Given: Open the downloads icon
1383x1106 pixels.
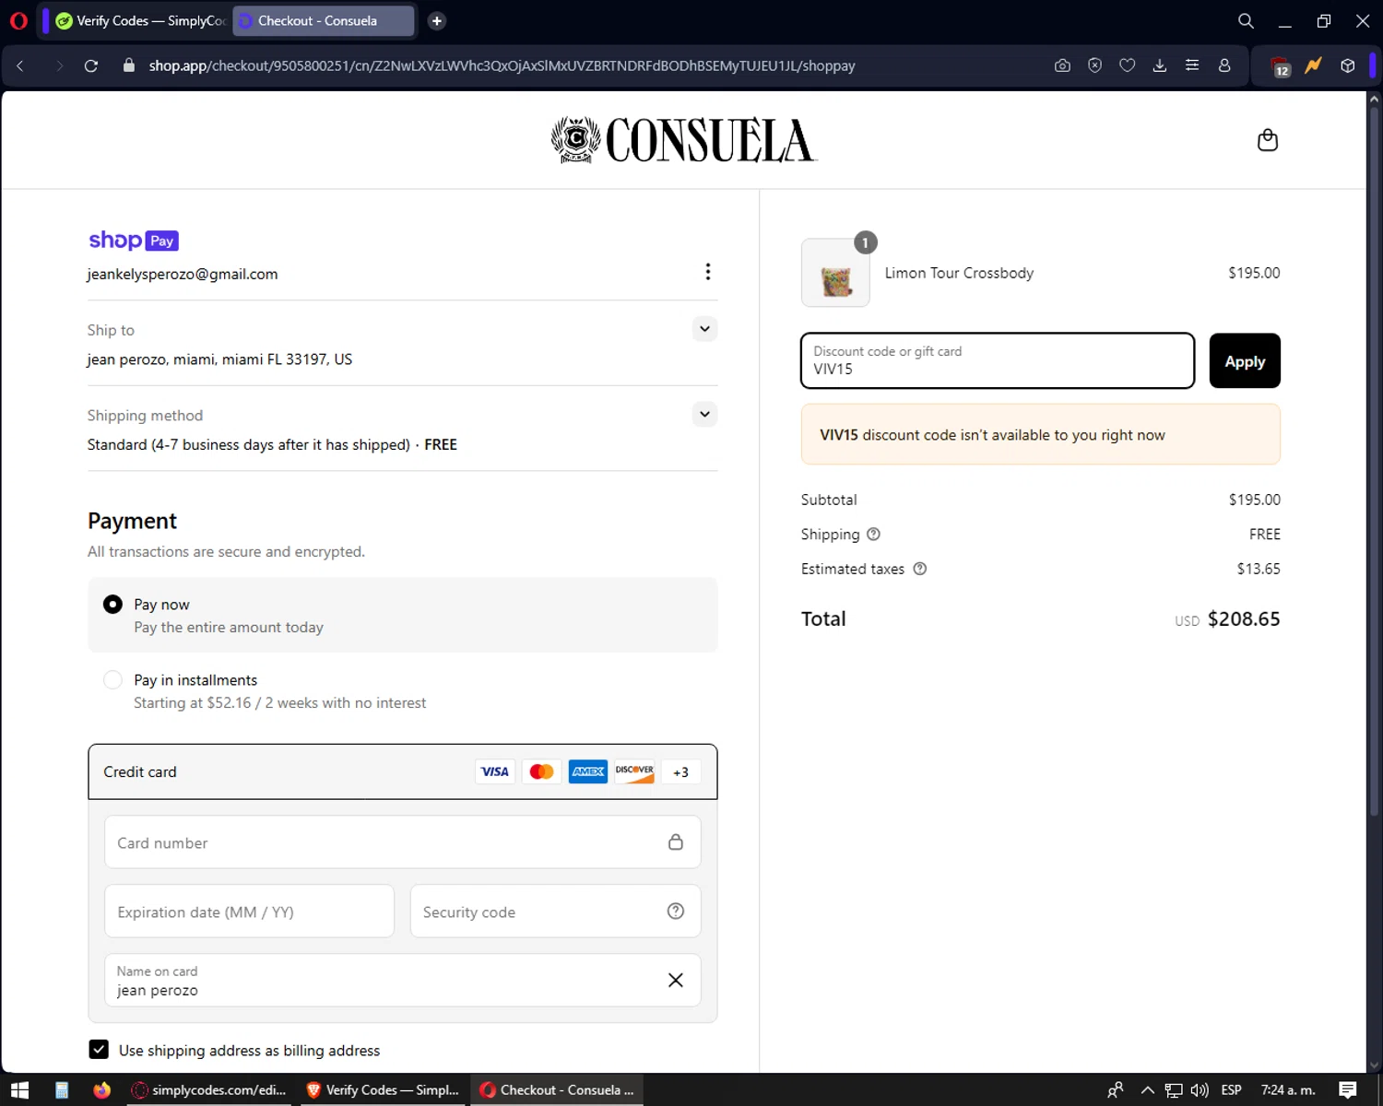Looking at the screenshot, I should pyautogui.click(x=1160, y=65).
